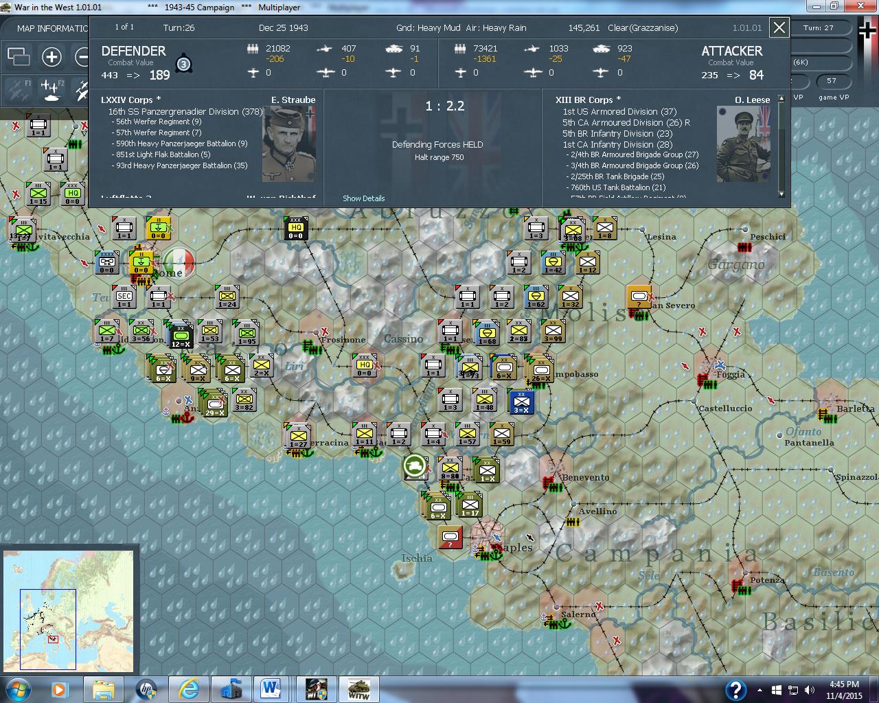Screen dimensions: 879x703
Task: Select the 1=59 infantry counter
Action: [x=502, y=435]
